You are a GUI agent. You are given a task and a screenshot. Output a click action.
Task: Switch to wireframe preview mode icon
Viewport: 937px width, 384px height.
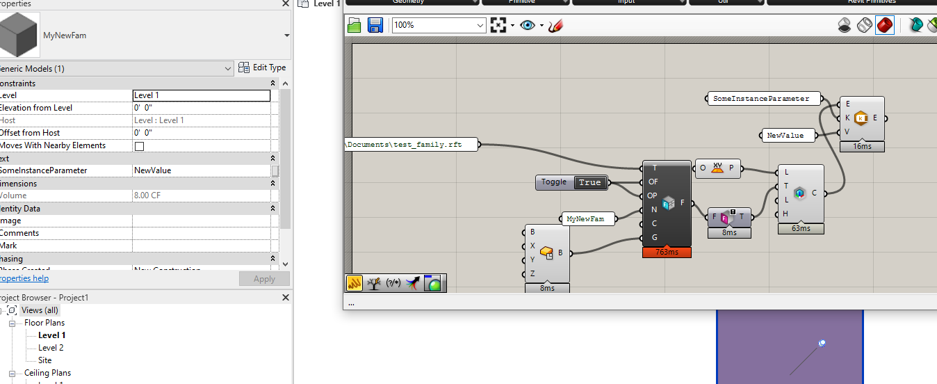click(x=864, y=25)
